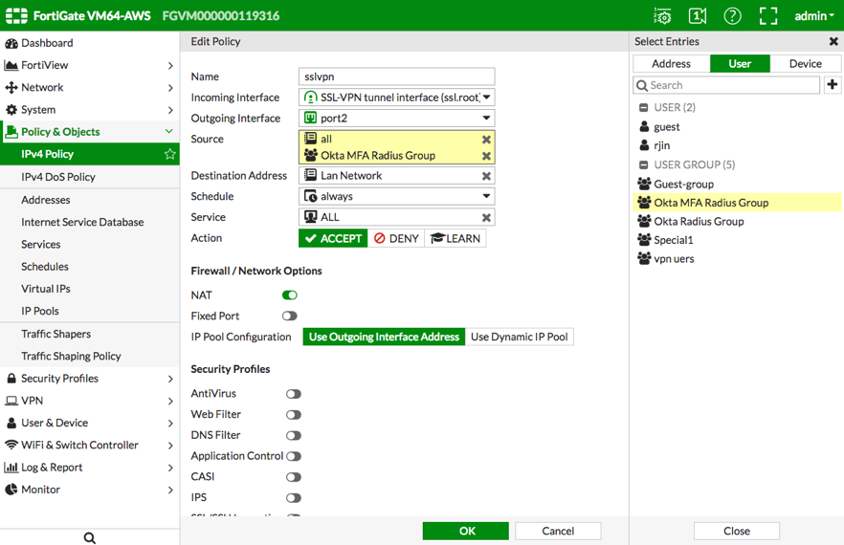Image resolution: width=844 pixels, height=545 pixels.
Task: Click sidebar search magnifier icon
Action: tap(89, 538)
